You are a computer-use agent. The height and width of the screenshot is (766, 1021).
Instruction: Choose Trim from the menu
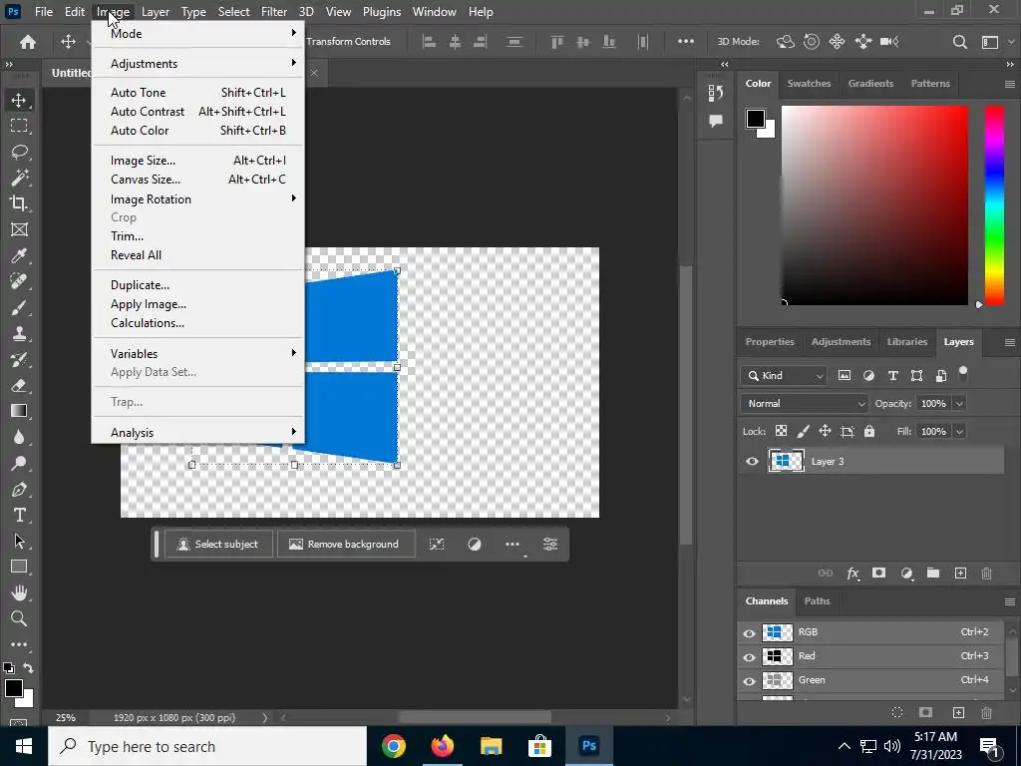coord(198,235)
